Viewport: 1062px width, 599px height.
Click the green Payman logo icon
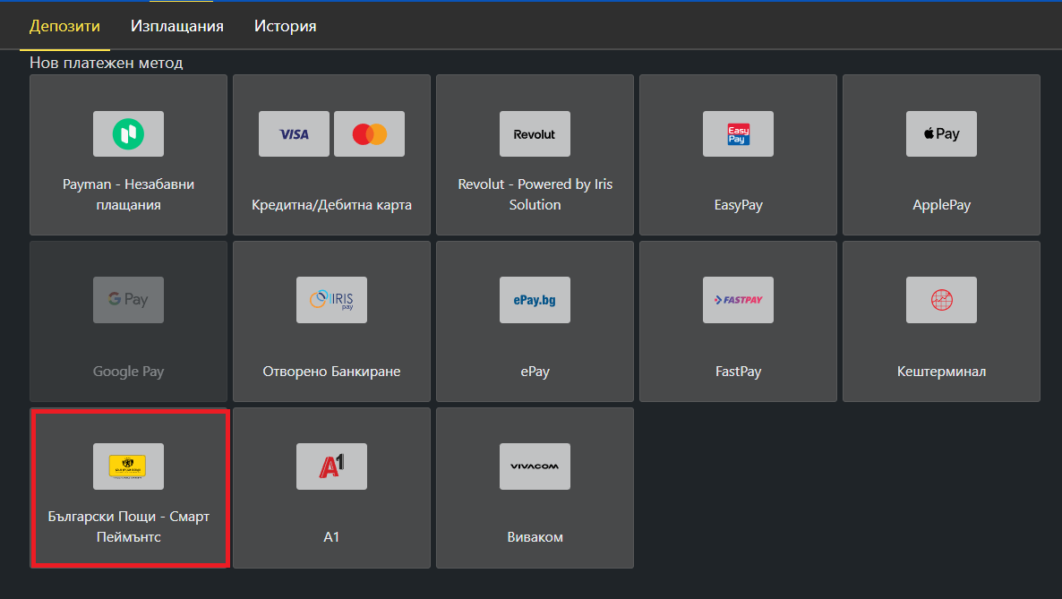[128, 133]
